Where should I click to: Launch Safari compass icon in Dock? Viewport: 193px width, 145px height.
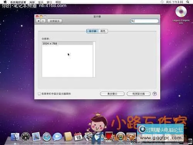point(47,137)
